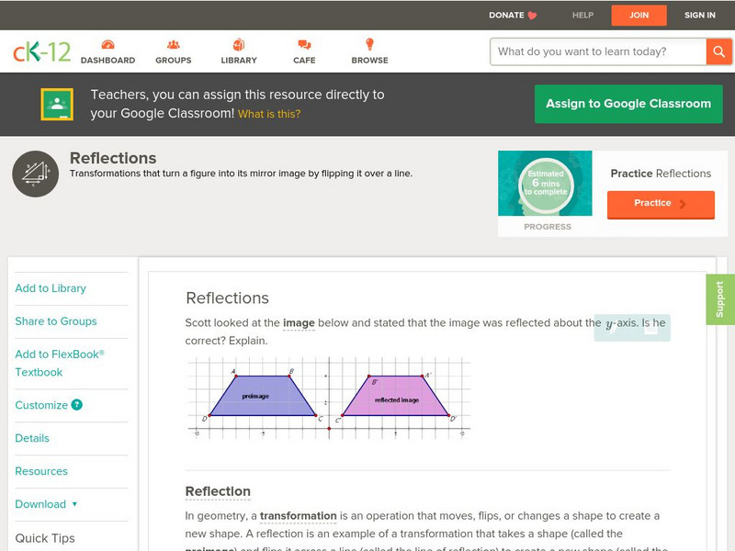
Task: Click the PROGRESS label
Action: point(548,227)
